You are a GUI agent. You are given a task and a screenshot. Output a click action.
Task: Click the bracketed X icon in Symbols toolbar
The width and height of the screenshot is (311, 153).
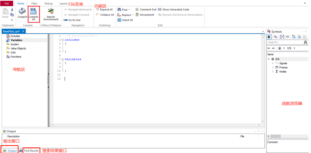tap(282, 37)
